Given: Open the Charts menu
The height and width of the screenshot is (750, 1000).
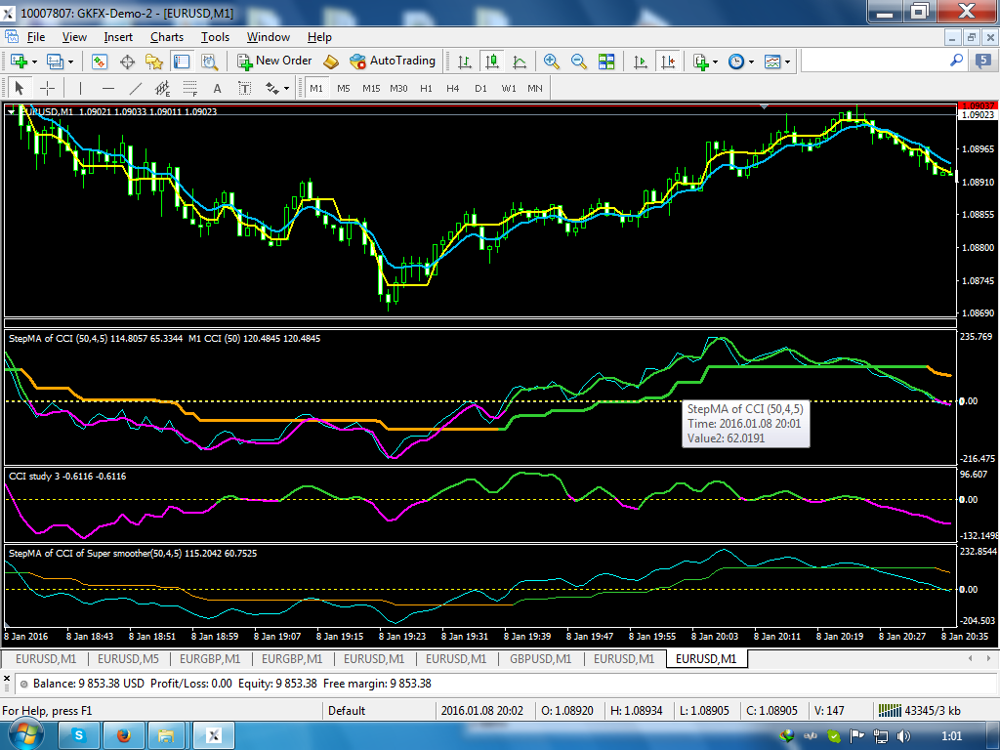Looking at the screenshot, I should 167,37.
